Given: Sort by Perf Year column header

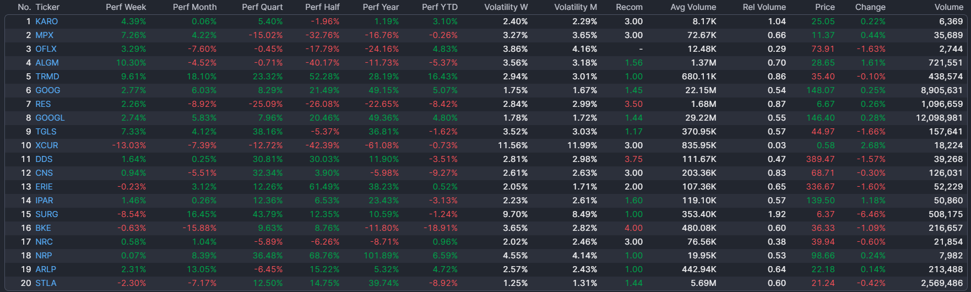Looking at the screenshot, I should [381, 7].
